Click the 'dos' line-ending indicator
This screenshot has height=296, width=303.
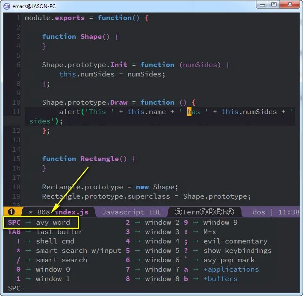click(x=259, y=212)
